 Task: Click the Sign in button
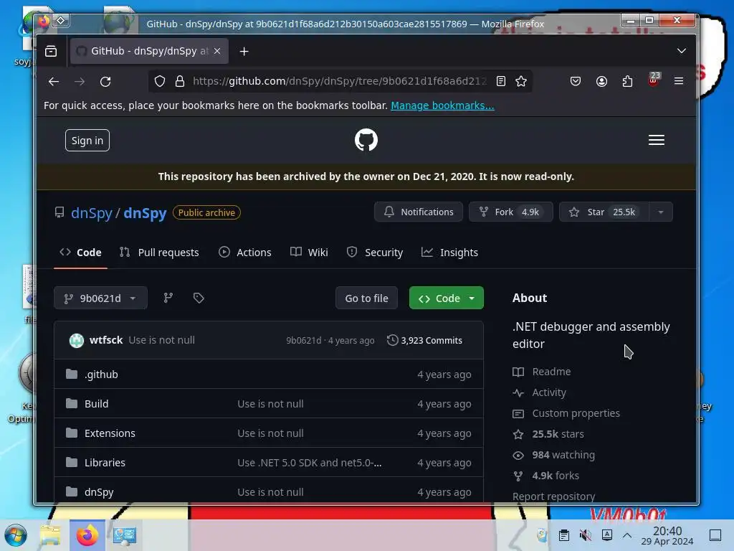tap(87, 141)
